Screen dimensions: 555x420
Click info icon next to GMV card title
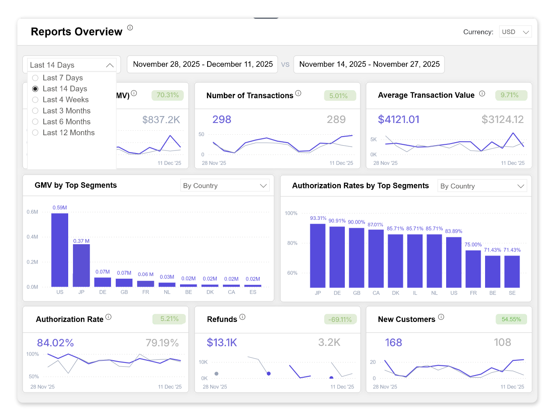coord(134,93)
